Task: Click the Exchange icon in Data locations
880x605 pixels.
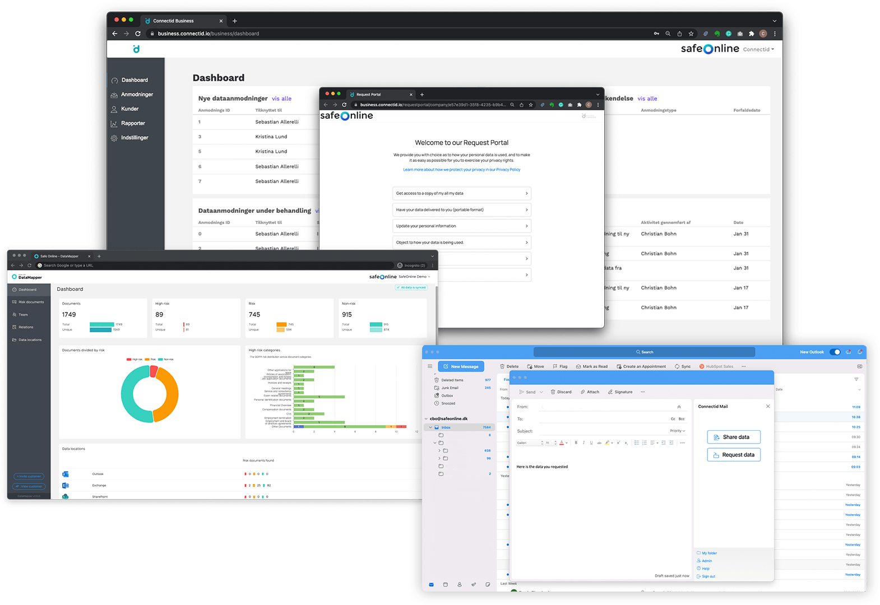Action: coord(66,486)
